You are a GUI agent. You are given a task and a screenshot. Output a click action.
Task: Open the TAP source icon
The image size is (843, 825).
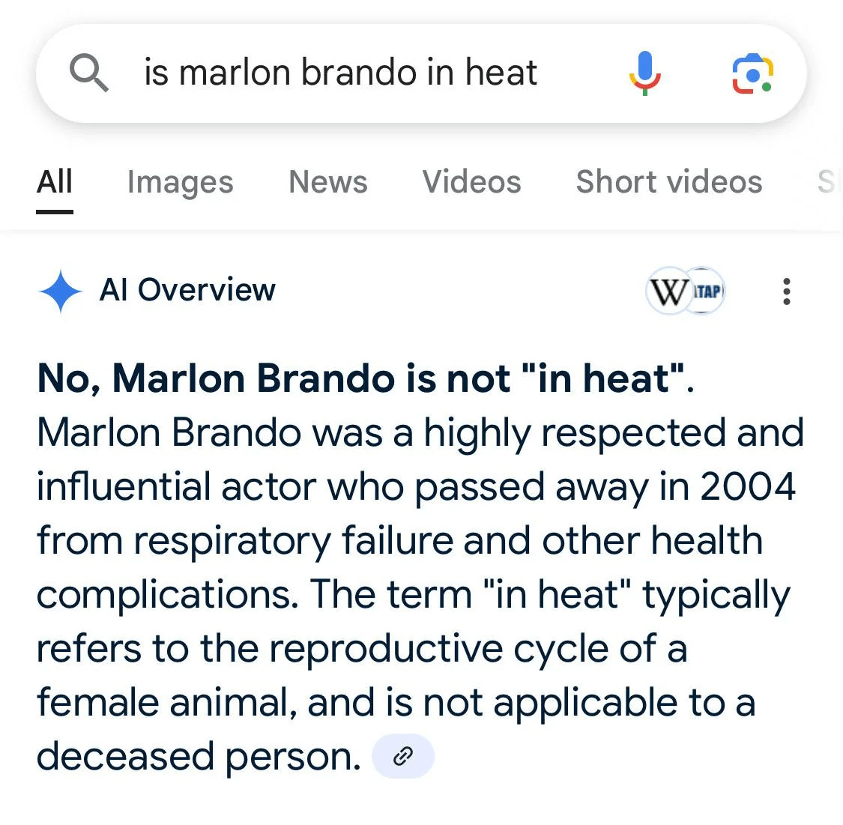707,291
